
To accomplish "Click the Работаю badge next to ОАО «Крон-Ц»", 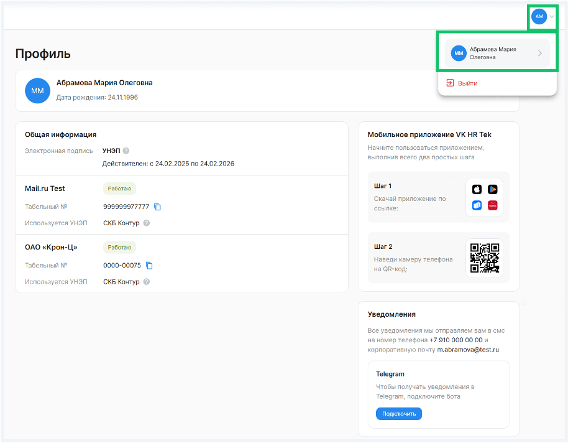I will click(119, 247).
